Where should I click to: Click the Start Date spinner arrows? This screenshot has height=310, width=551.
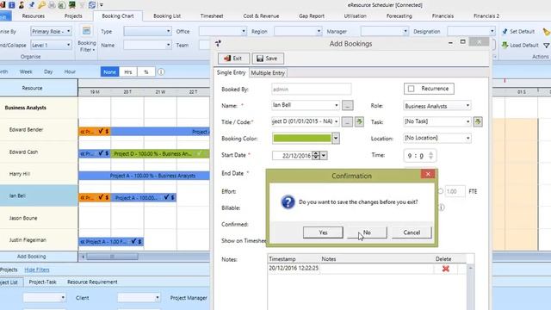point(316,155)
